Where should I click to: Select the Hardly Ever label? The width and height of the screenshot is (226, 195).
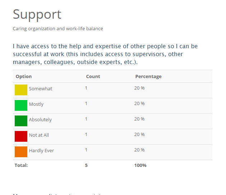(41, 151)
